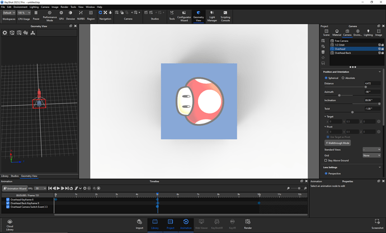Select the Perspective lens option
The image size is (386, 233).
[x=326, y=174]
